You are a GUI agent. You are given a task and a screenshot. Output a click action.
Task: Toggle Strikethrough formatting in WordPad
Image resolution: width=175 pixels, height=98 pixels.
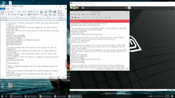click(15, 14)
